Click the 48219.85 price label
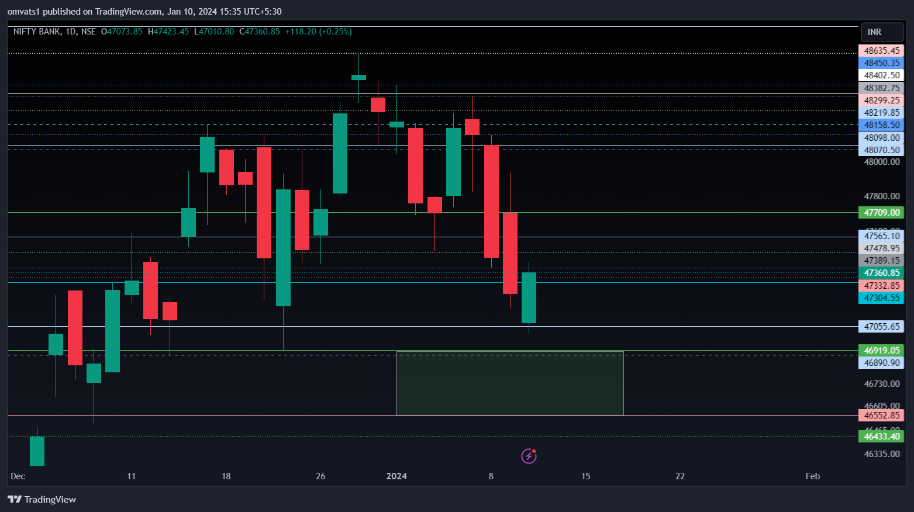 881,113
